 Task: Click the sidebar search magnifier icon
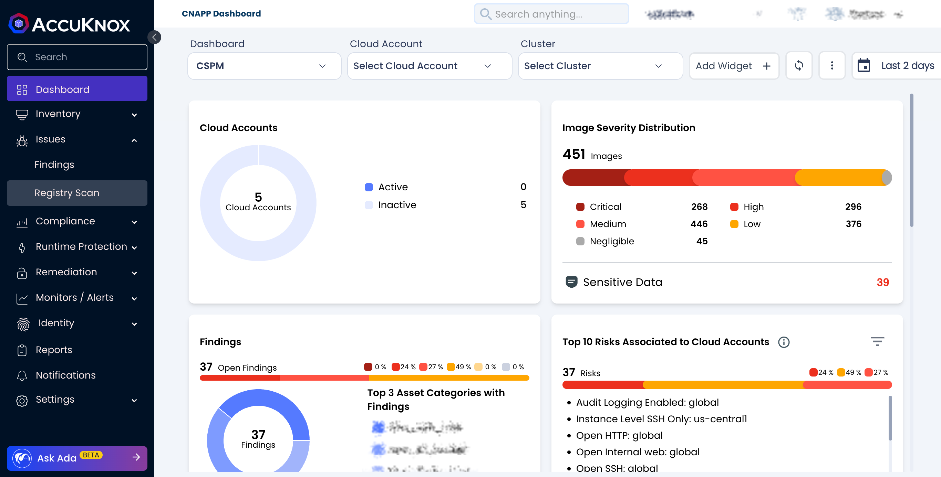coord(22,57)
